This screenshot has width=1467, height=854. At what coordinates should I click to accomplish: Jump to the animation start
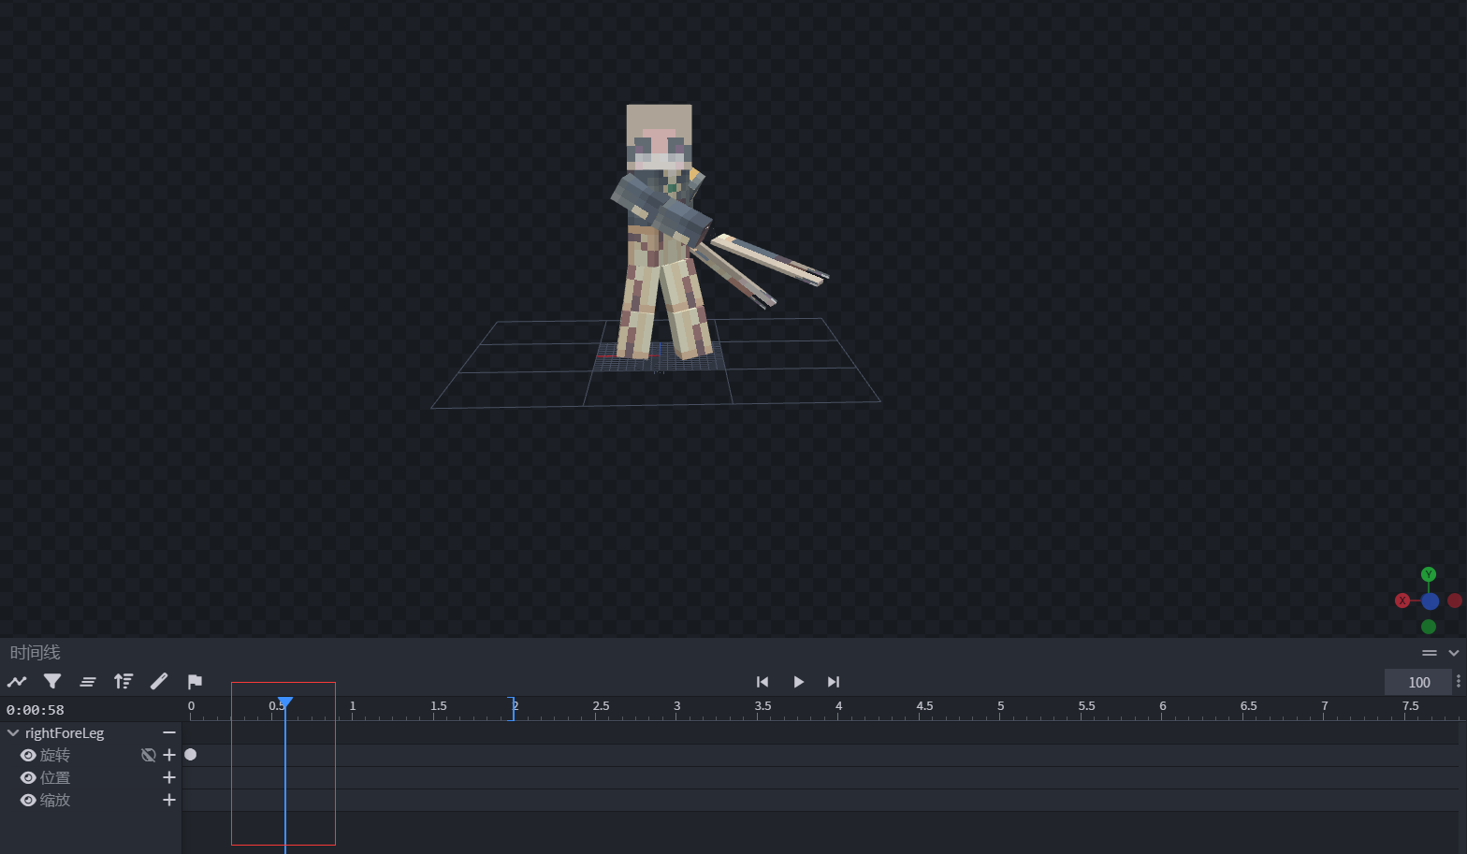point(763,682)
